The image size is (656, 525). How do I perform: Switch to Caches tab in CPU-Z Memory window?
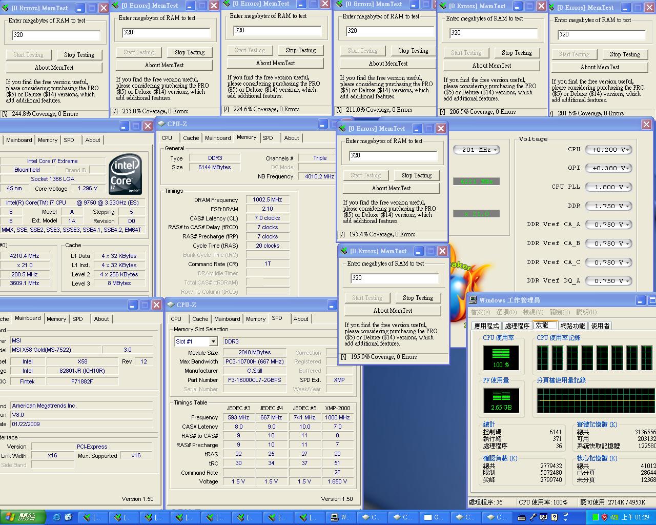pos(191,138)
